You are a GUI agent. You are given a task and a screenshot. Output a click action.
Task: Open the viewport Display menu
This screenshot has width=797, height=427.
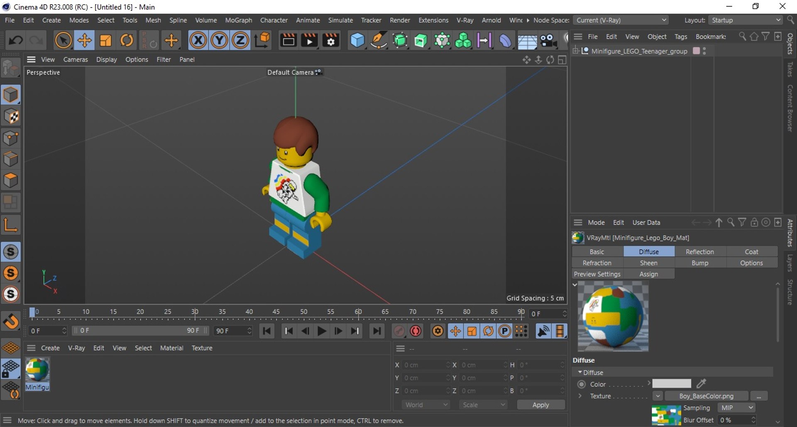(107, 59)
